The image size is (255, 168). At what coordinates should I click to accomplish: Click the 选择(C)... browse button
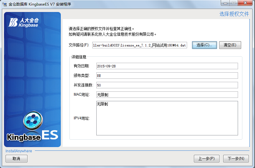204,45
